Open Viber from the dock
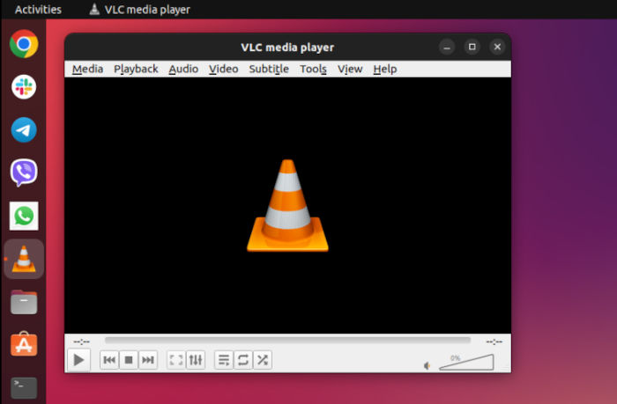617x404 pixels. click(x=24, y=173)
